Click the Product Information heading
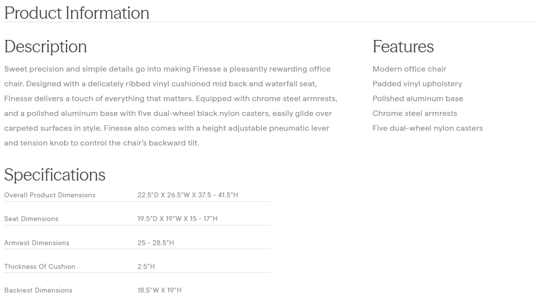This screenshot has height=296, width=536. click(x=77, y=13)
